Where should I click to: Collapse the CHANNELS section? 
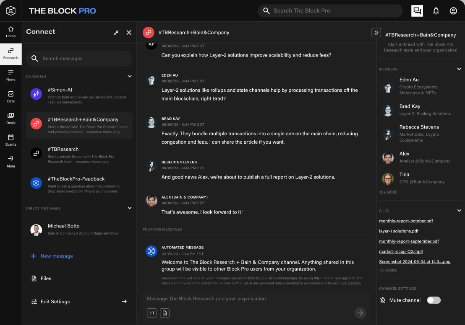tap(130, 76)
